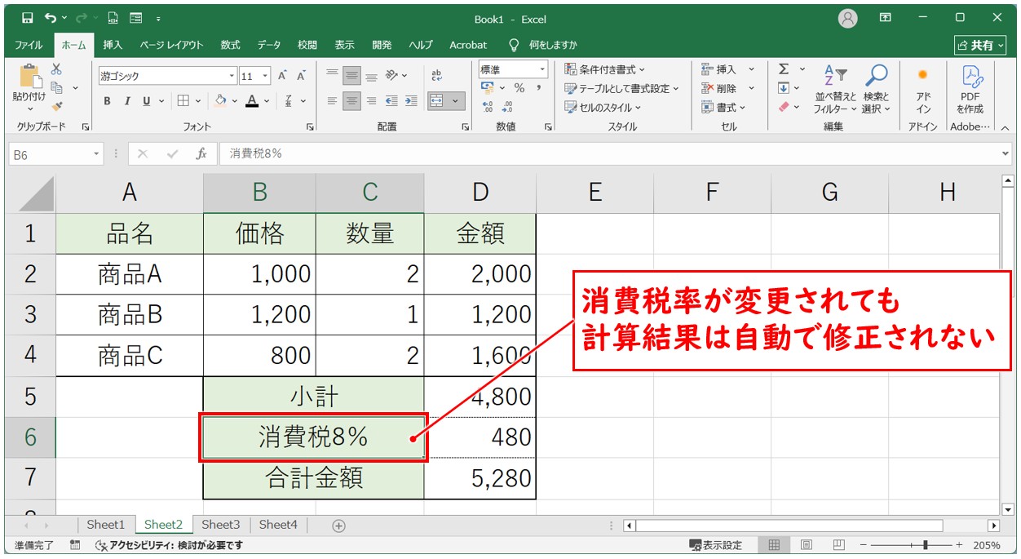
Task: Toggle underline formatting
Action: [147, 101]
